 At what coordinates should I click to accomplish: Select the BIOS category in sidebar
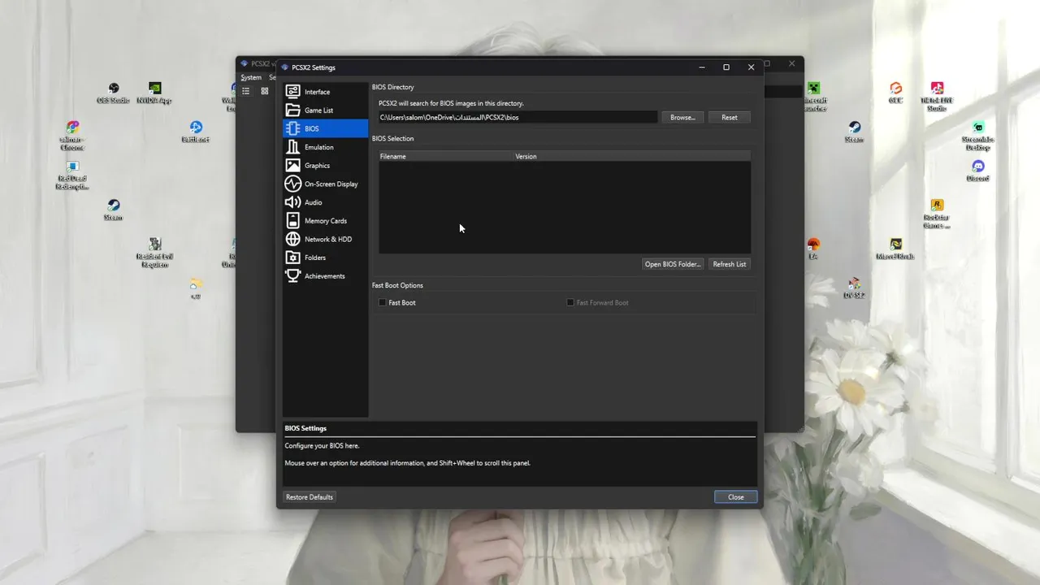point(325,128)
